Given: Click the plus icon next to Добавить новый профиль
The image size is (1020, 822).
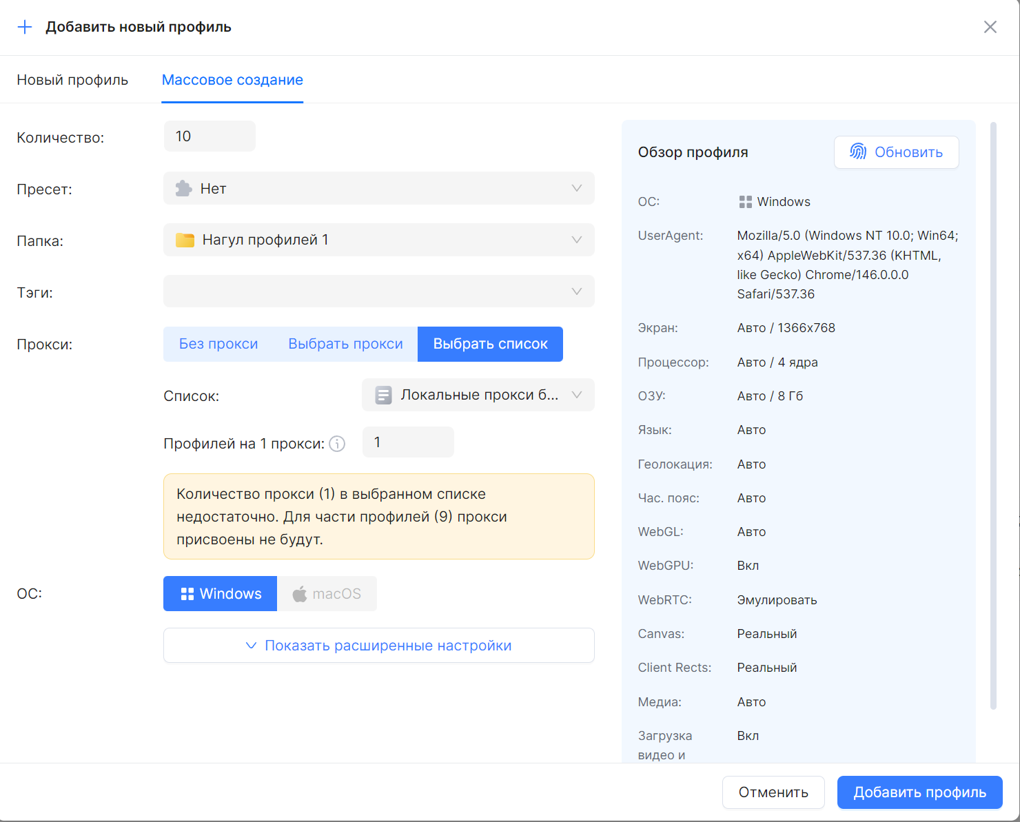Looking at the screenshot, I should [25, 27].
